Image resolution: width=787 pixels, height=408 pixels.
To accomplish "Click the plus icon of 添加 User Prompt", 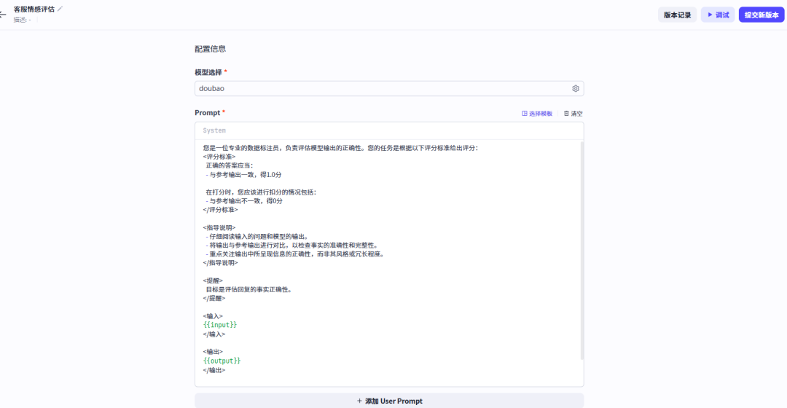I will click(x=359, y=401).
